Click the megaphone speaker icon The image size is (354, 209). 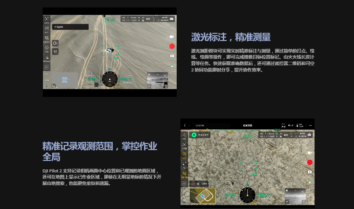[55, 51]
